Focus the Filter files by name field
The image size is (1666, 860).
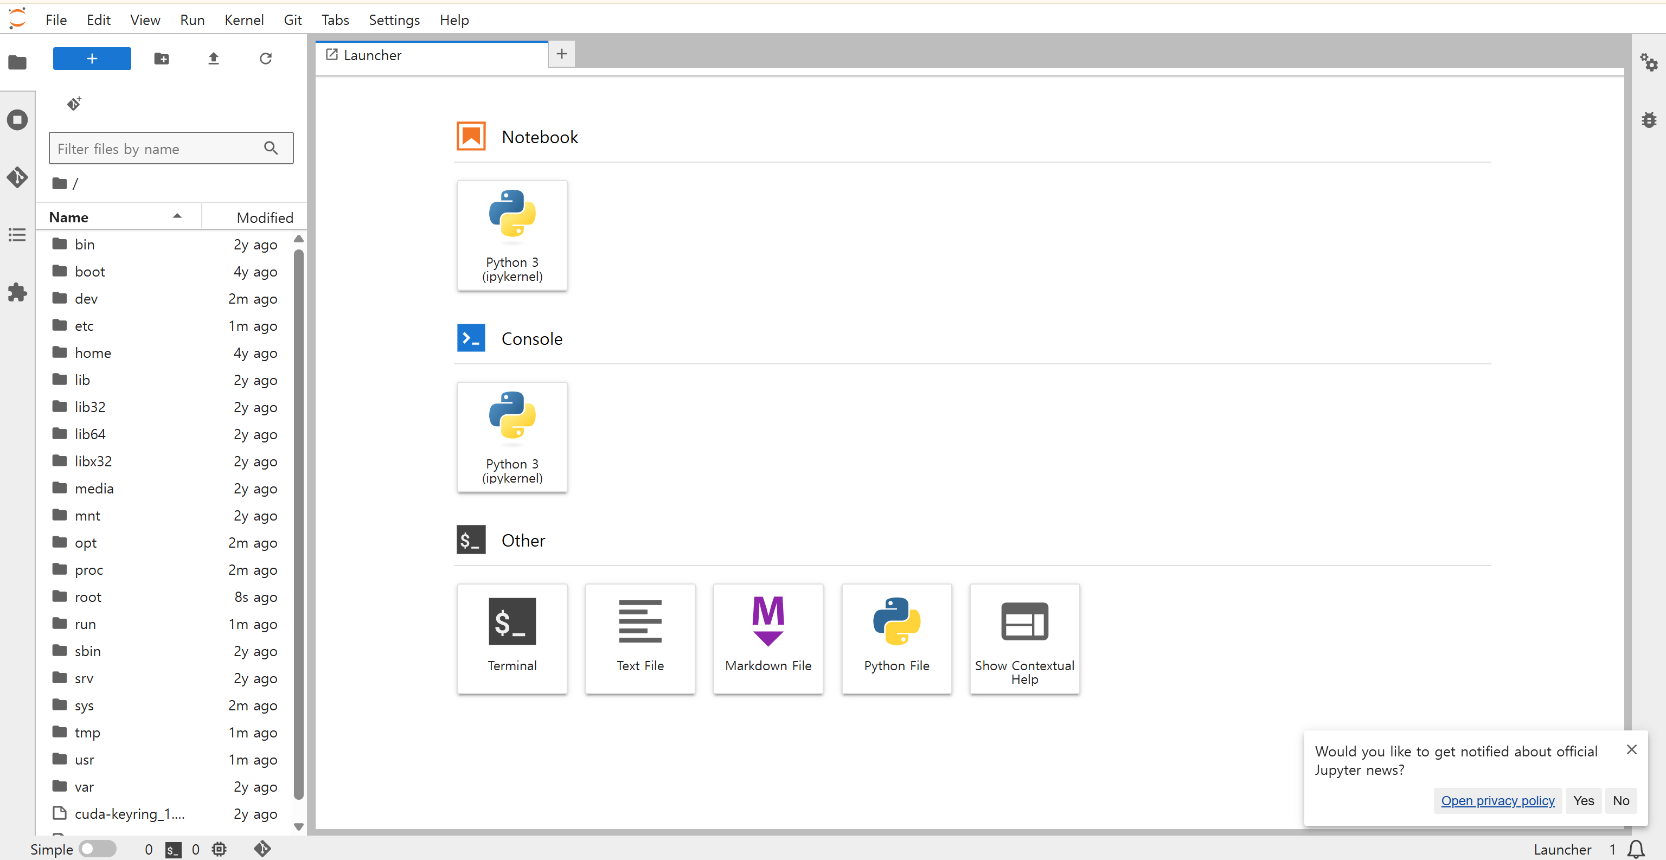(x=171, y=149)
